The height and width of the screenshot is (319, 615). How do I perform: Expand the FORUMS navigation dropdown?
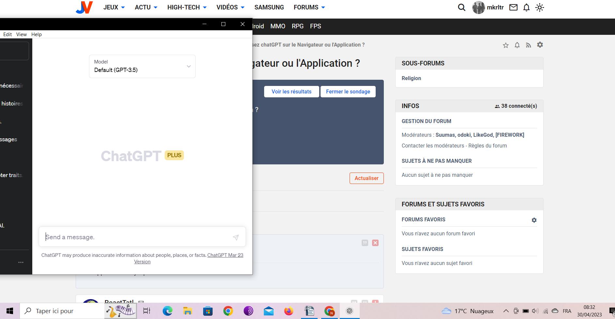pyautogui.click(x=309, y=7)
